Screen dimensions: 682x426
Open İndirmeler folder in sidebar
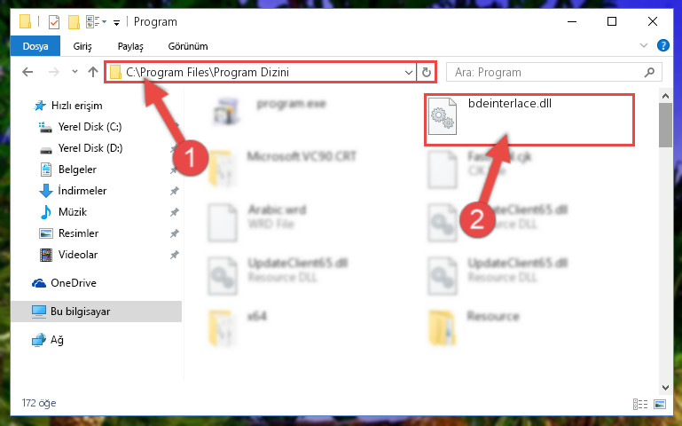click(82, 191)
